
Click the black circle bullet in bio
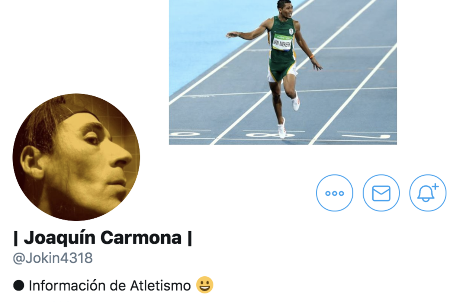tap(19, 285)
